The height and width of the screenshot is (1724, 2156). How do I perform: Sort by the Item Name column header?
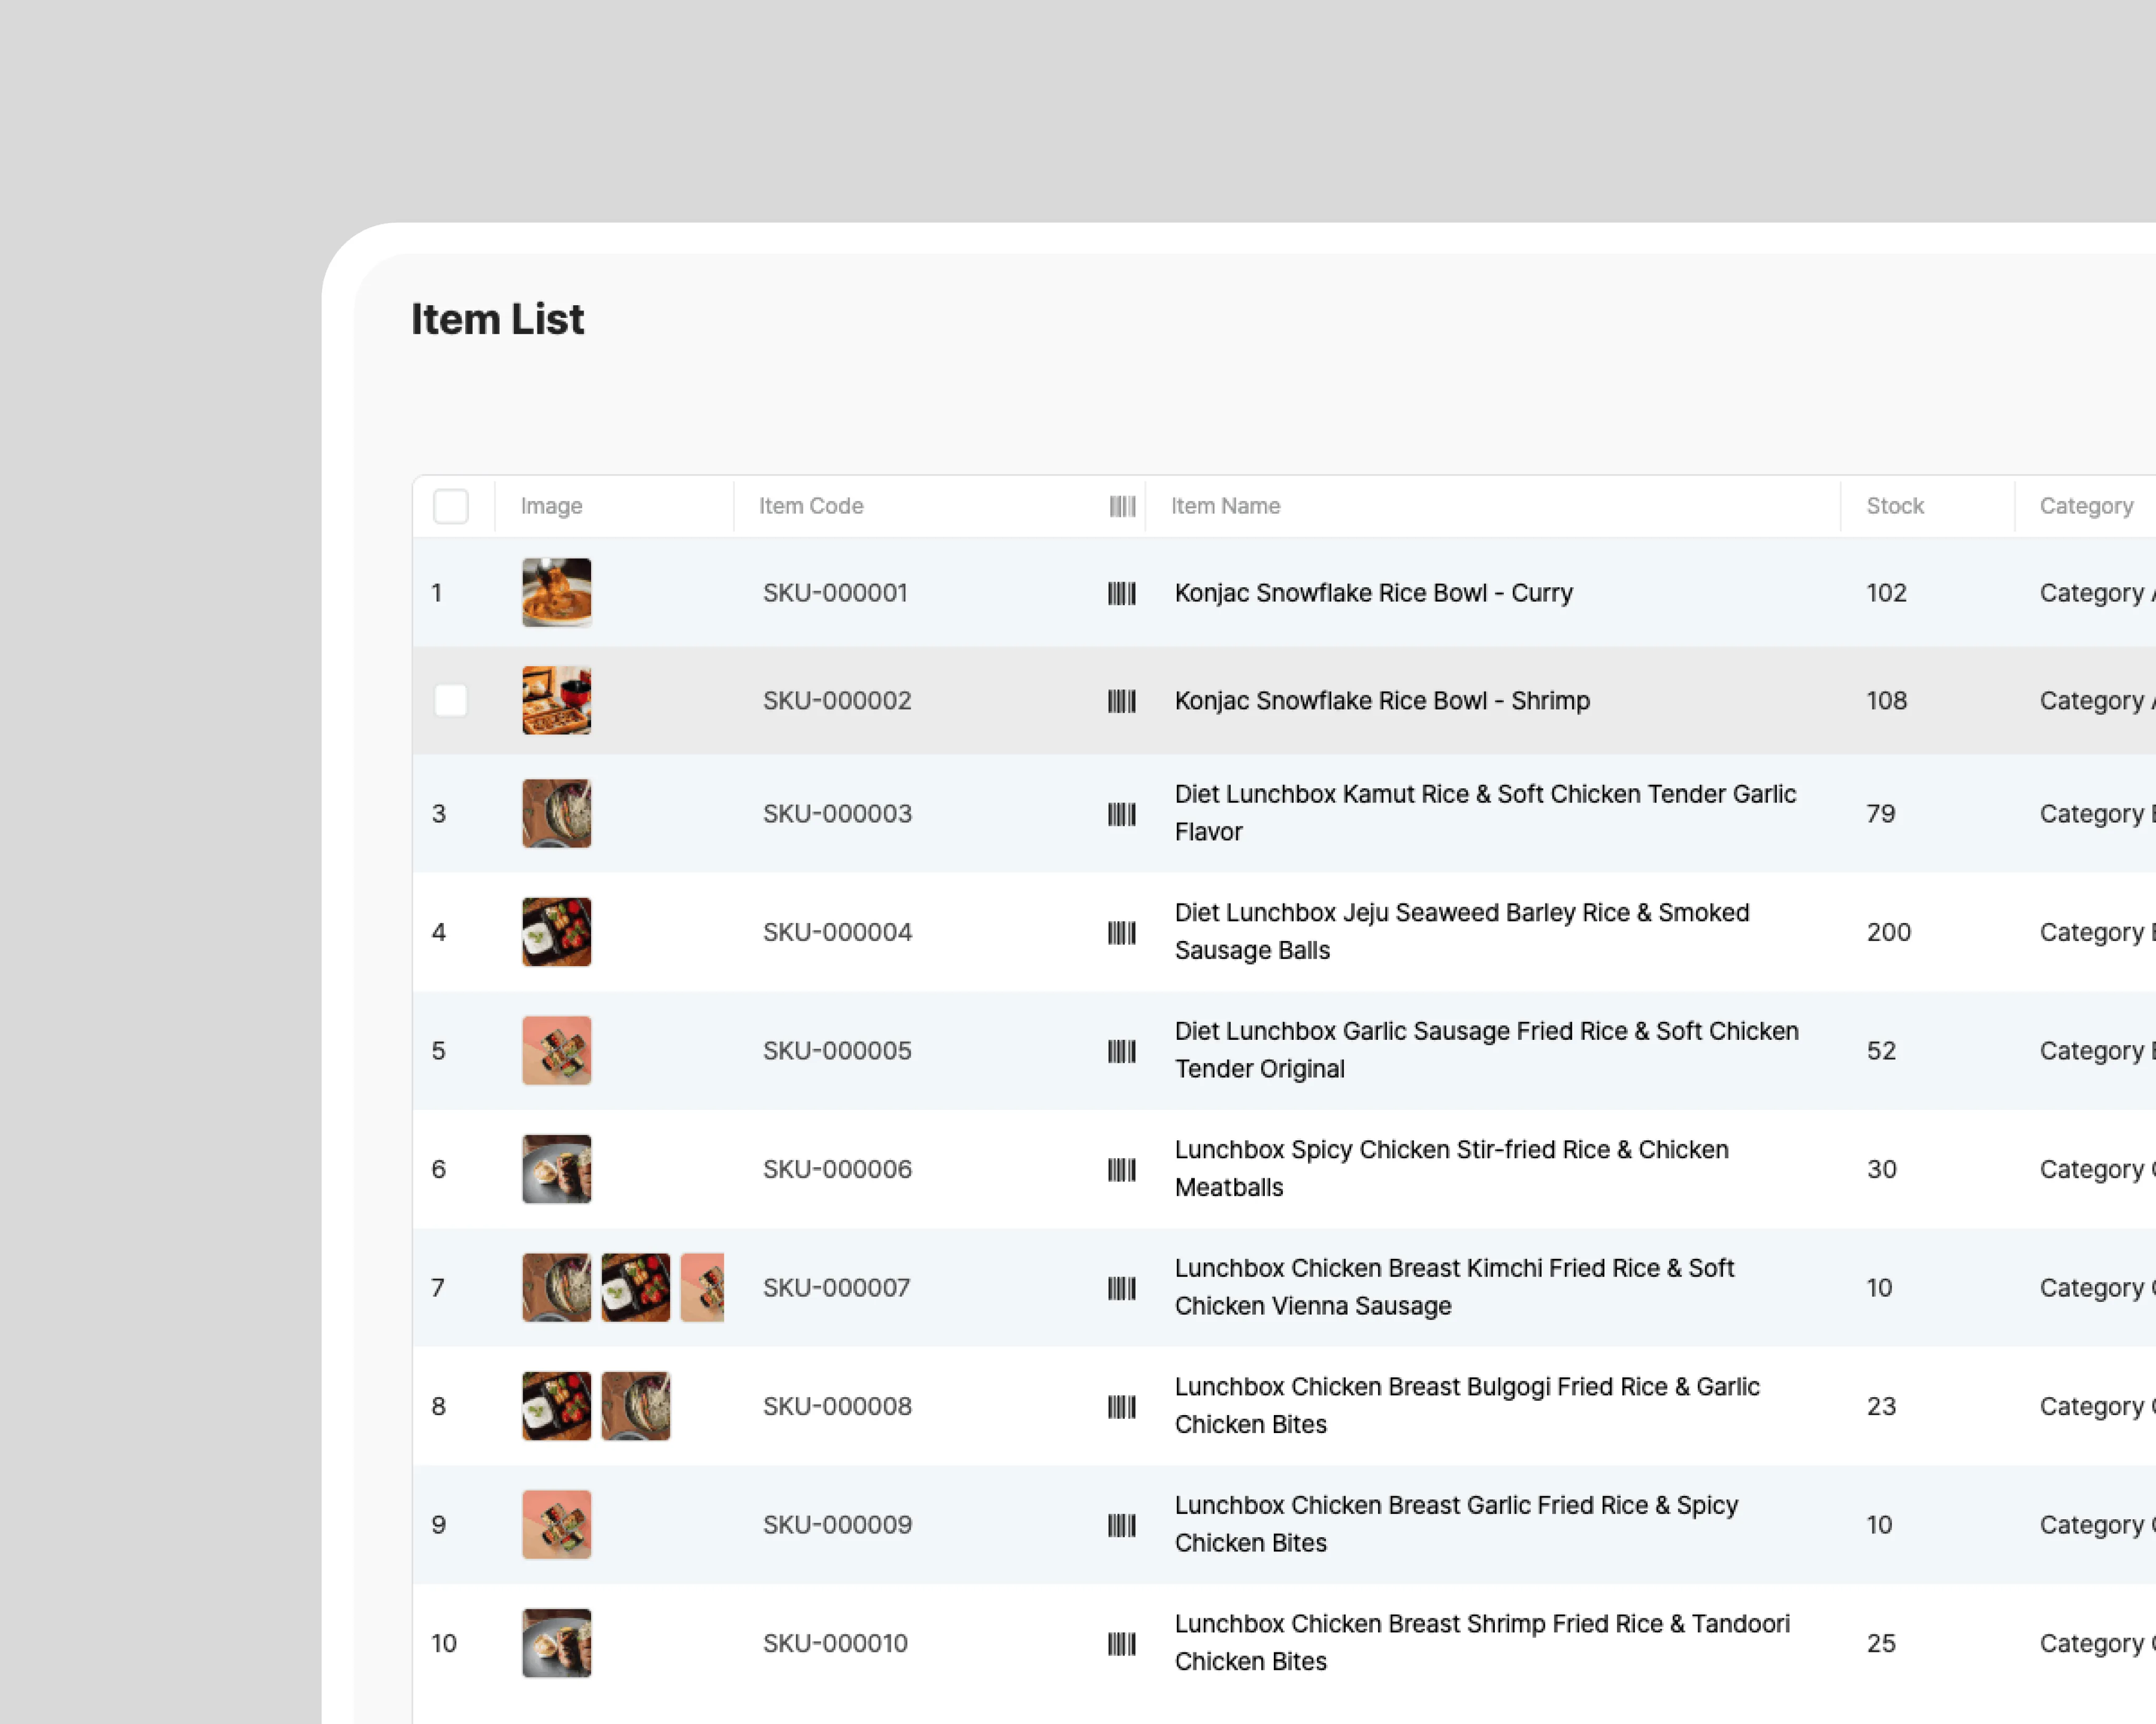[x=1226, y=506]
